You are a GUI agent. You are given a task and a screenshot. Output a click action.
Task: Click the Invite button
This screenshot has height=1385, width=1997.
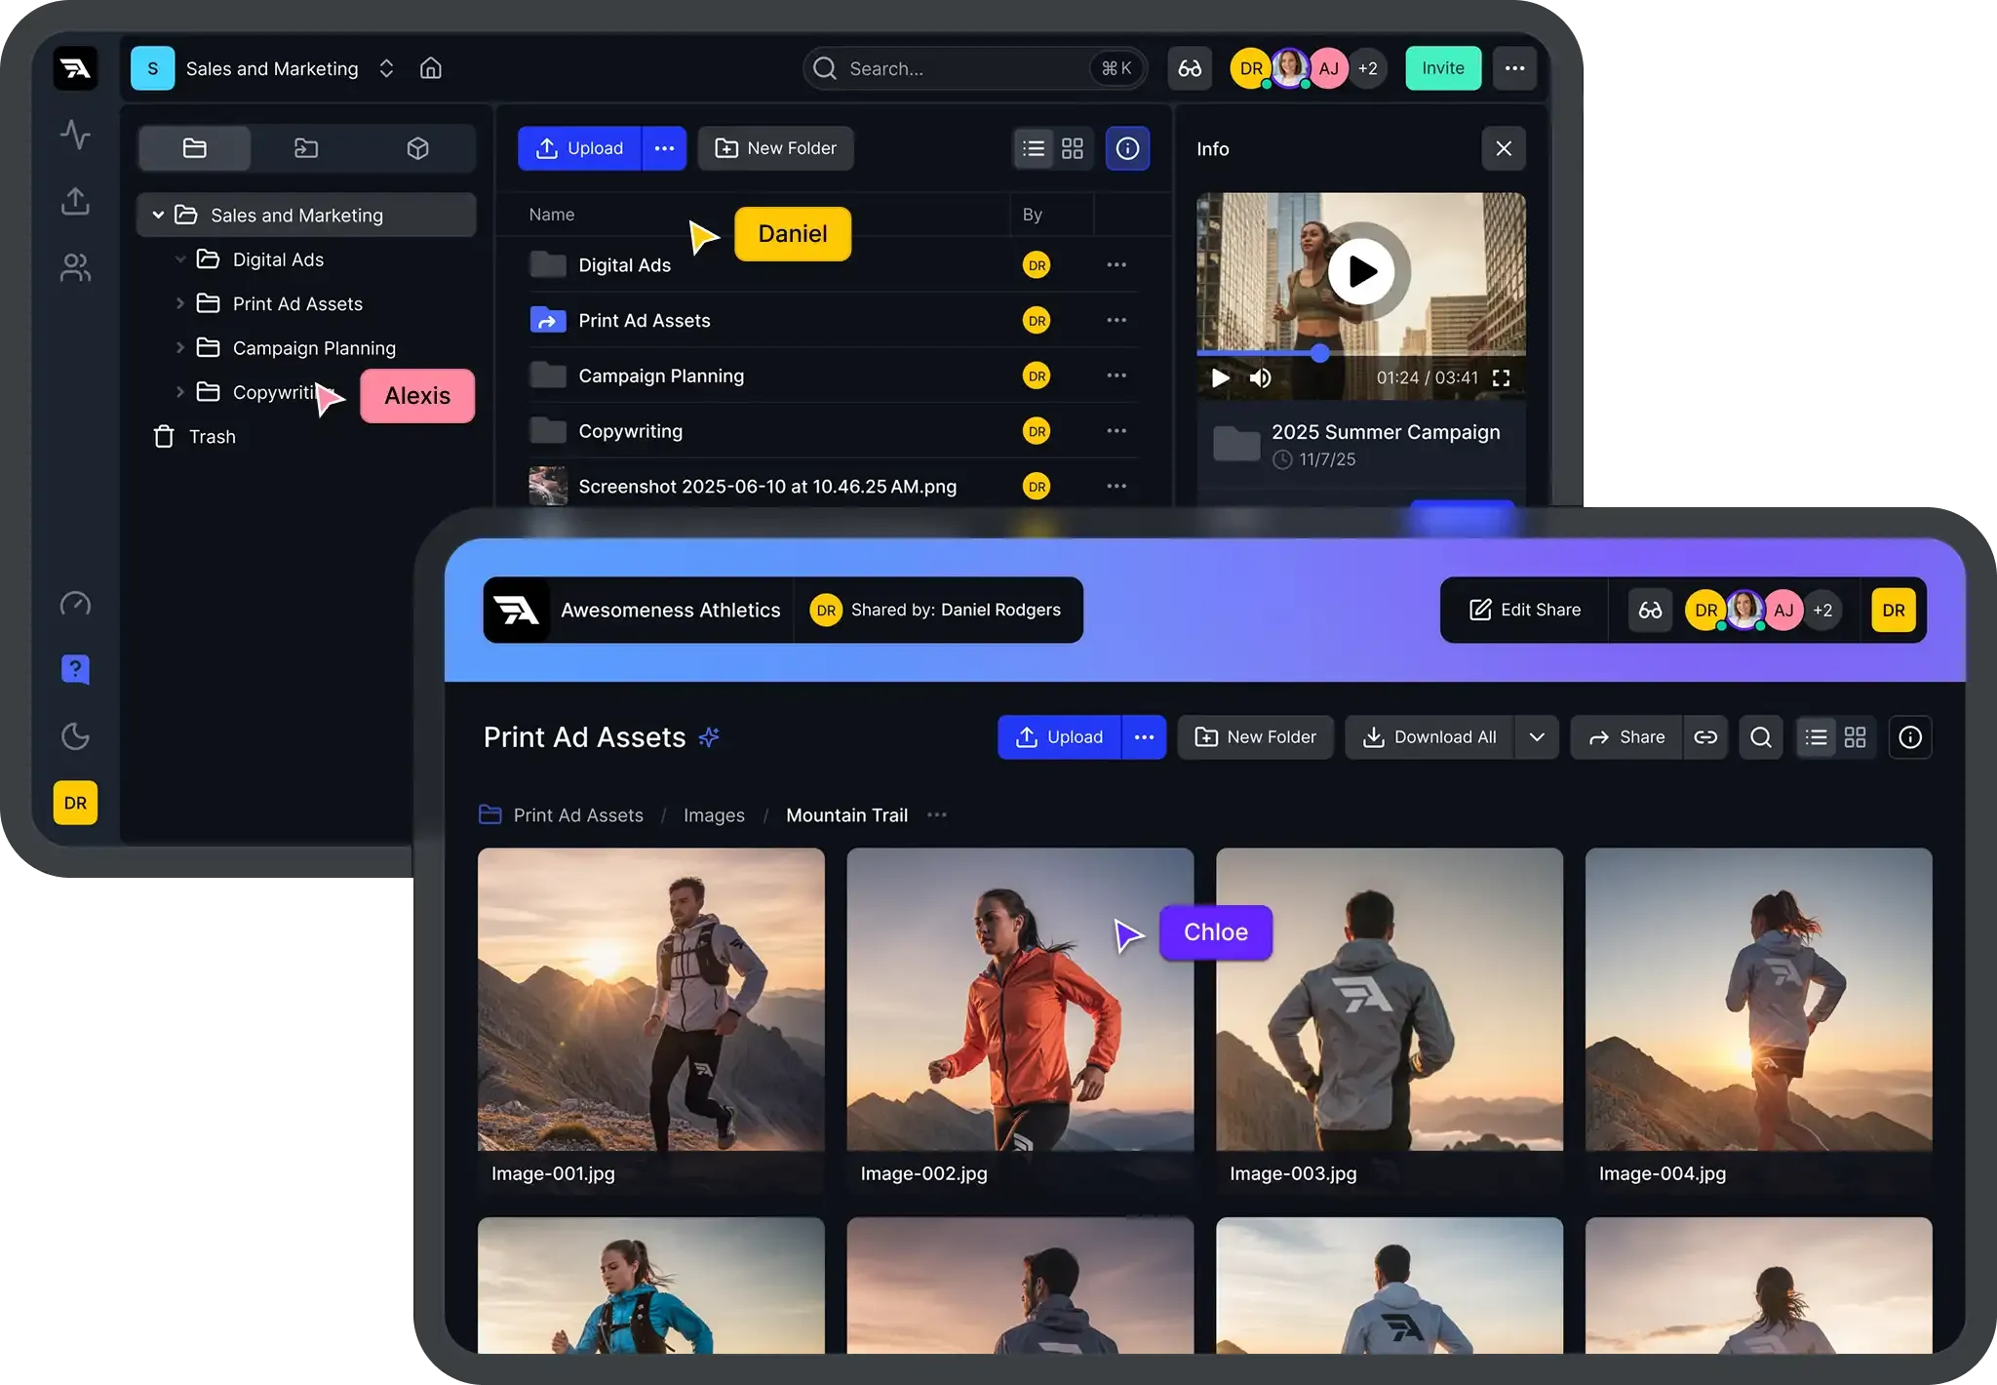(1442, 68)
